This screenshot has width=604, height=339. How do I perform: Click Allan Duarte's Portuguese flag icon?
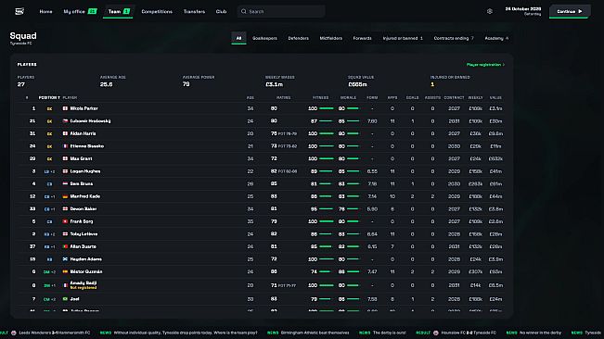pos(65,246)
